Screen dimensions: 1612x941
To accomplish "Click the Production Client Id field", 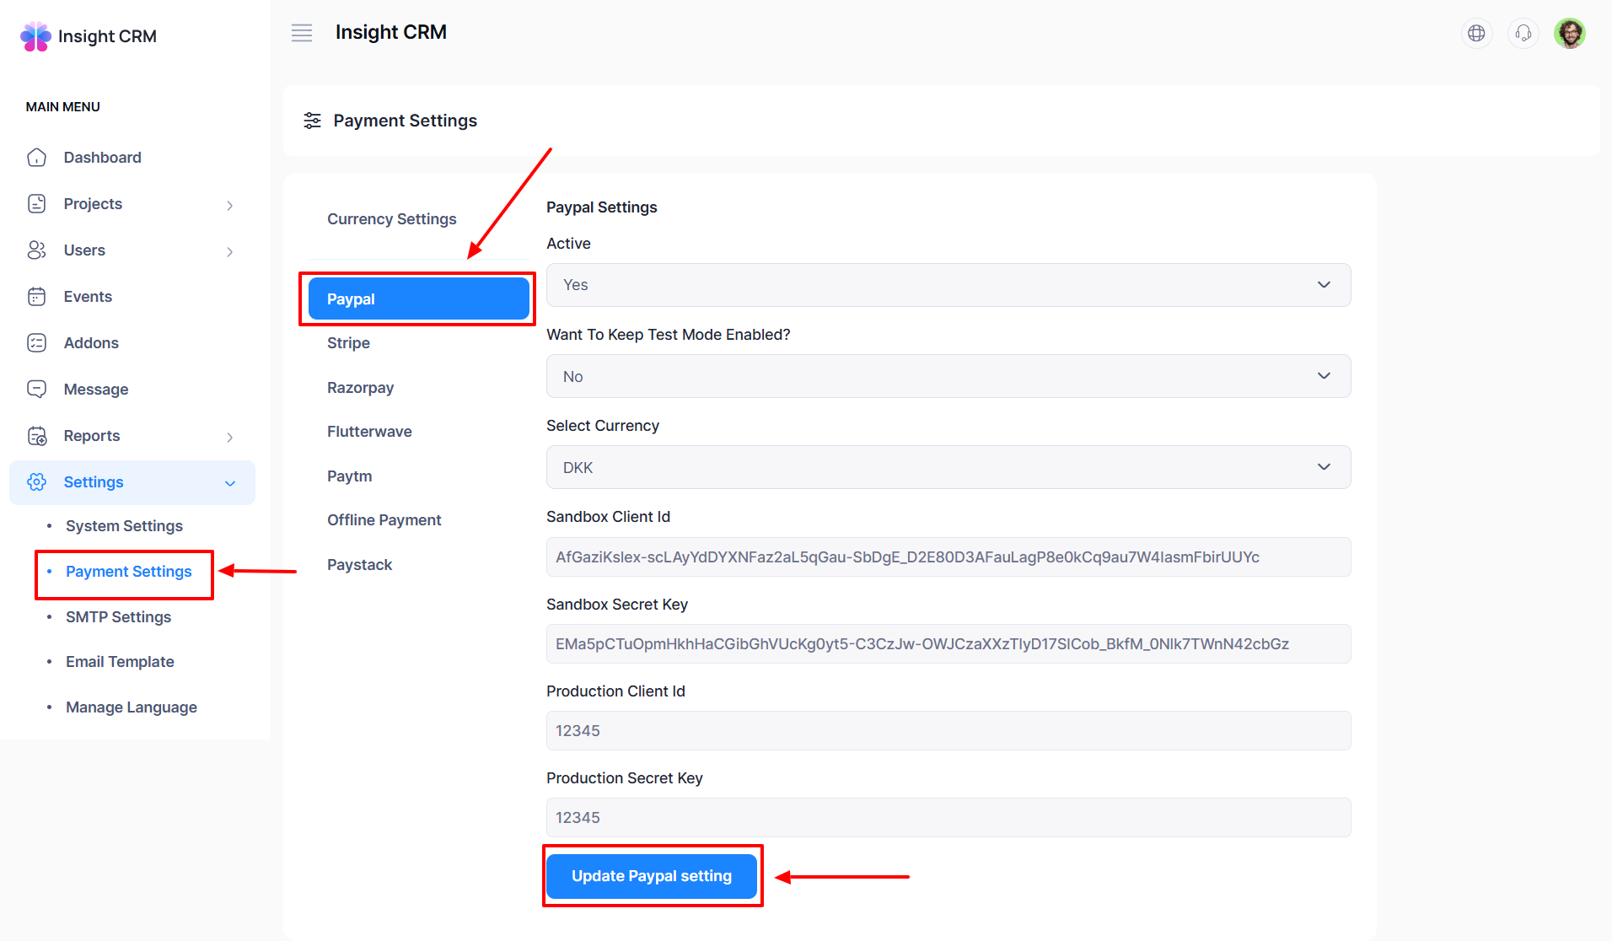I will (948, 730).
